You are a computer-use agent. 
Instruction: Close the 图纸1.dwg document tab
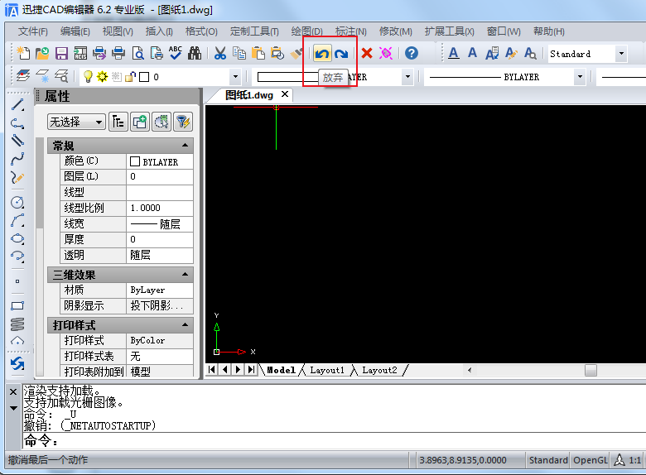point(285,94)
